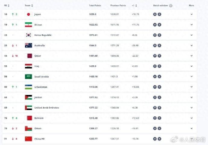Sort the table by RK column
The width and height of the screenshot is (208, 145).
[7, 5]
